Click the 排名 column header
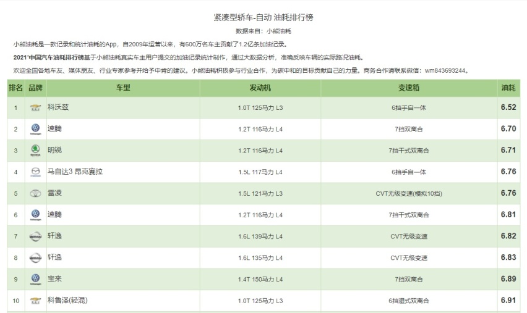The width and height of the screenshot is (527, 313). [16, 88]
